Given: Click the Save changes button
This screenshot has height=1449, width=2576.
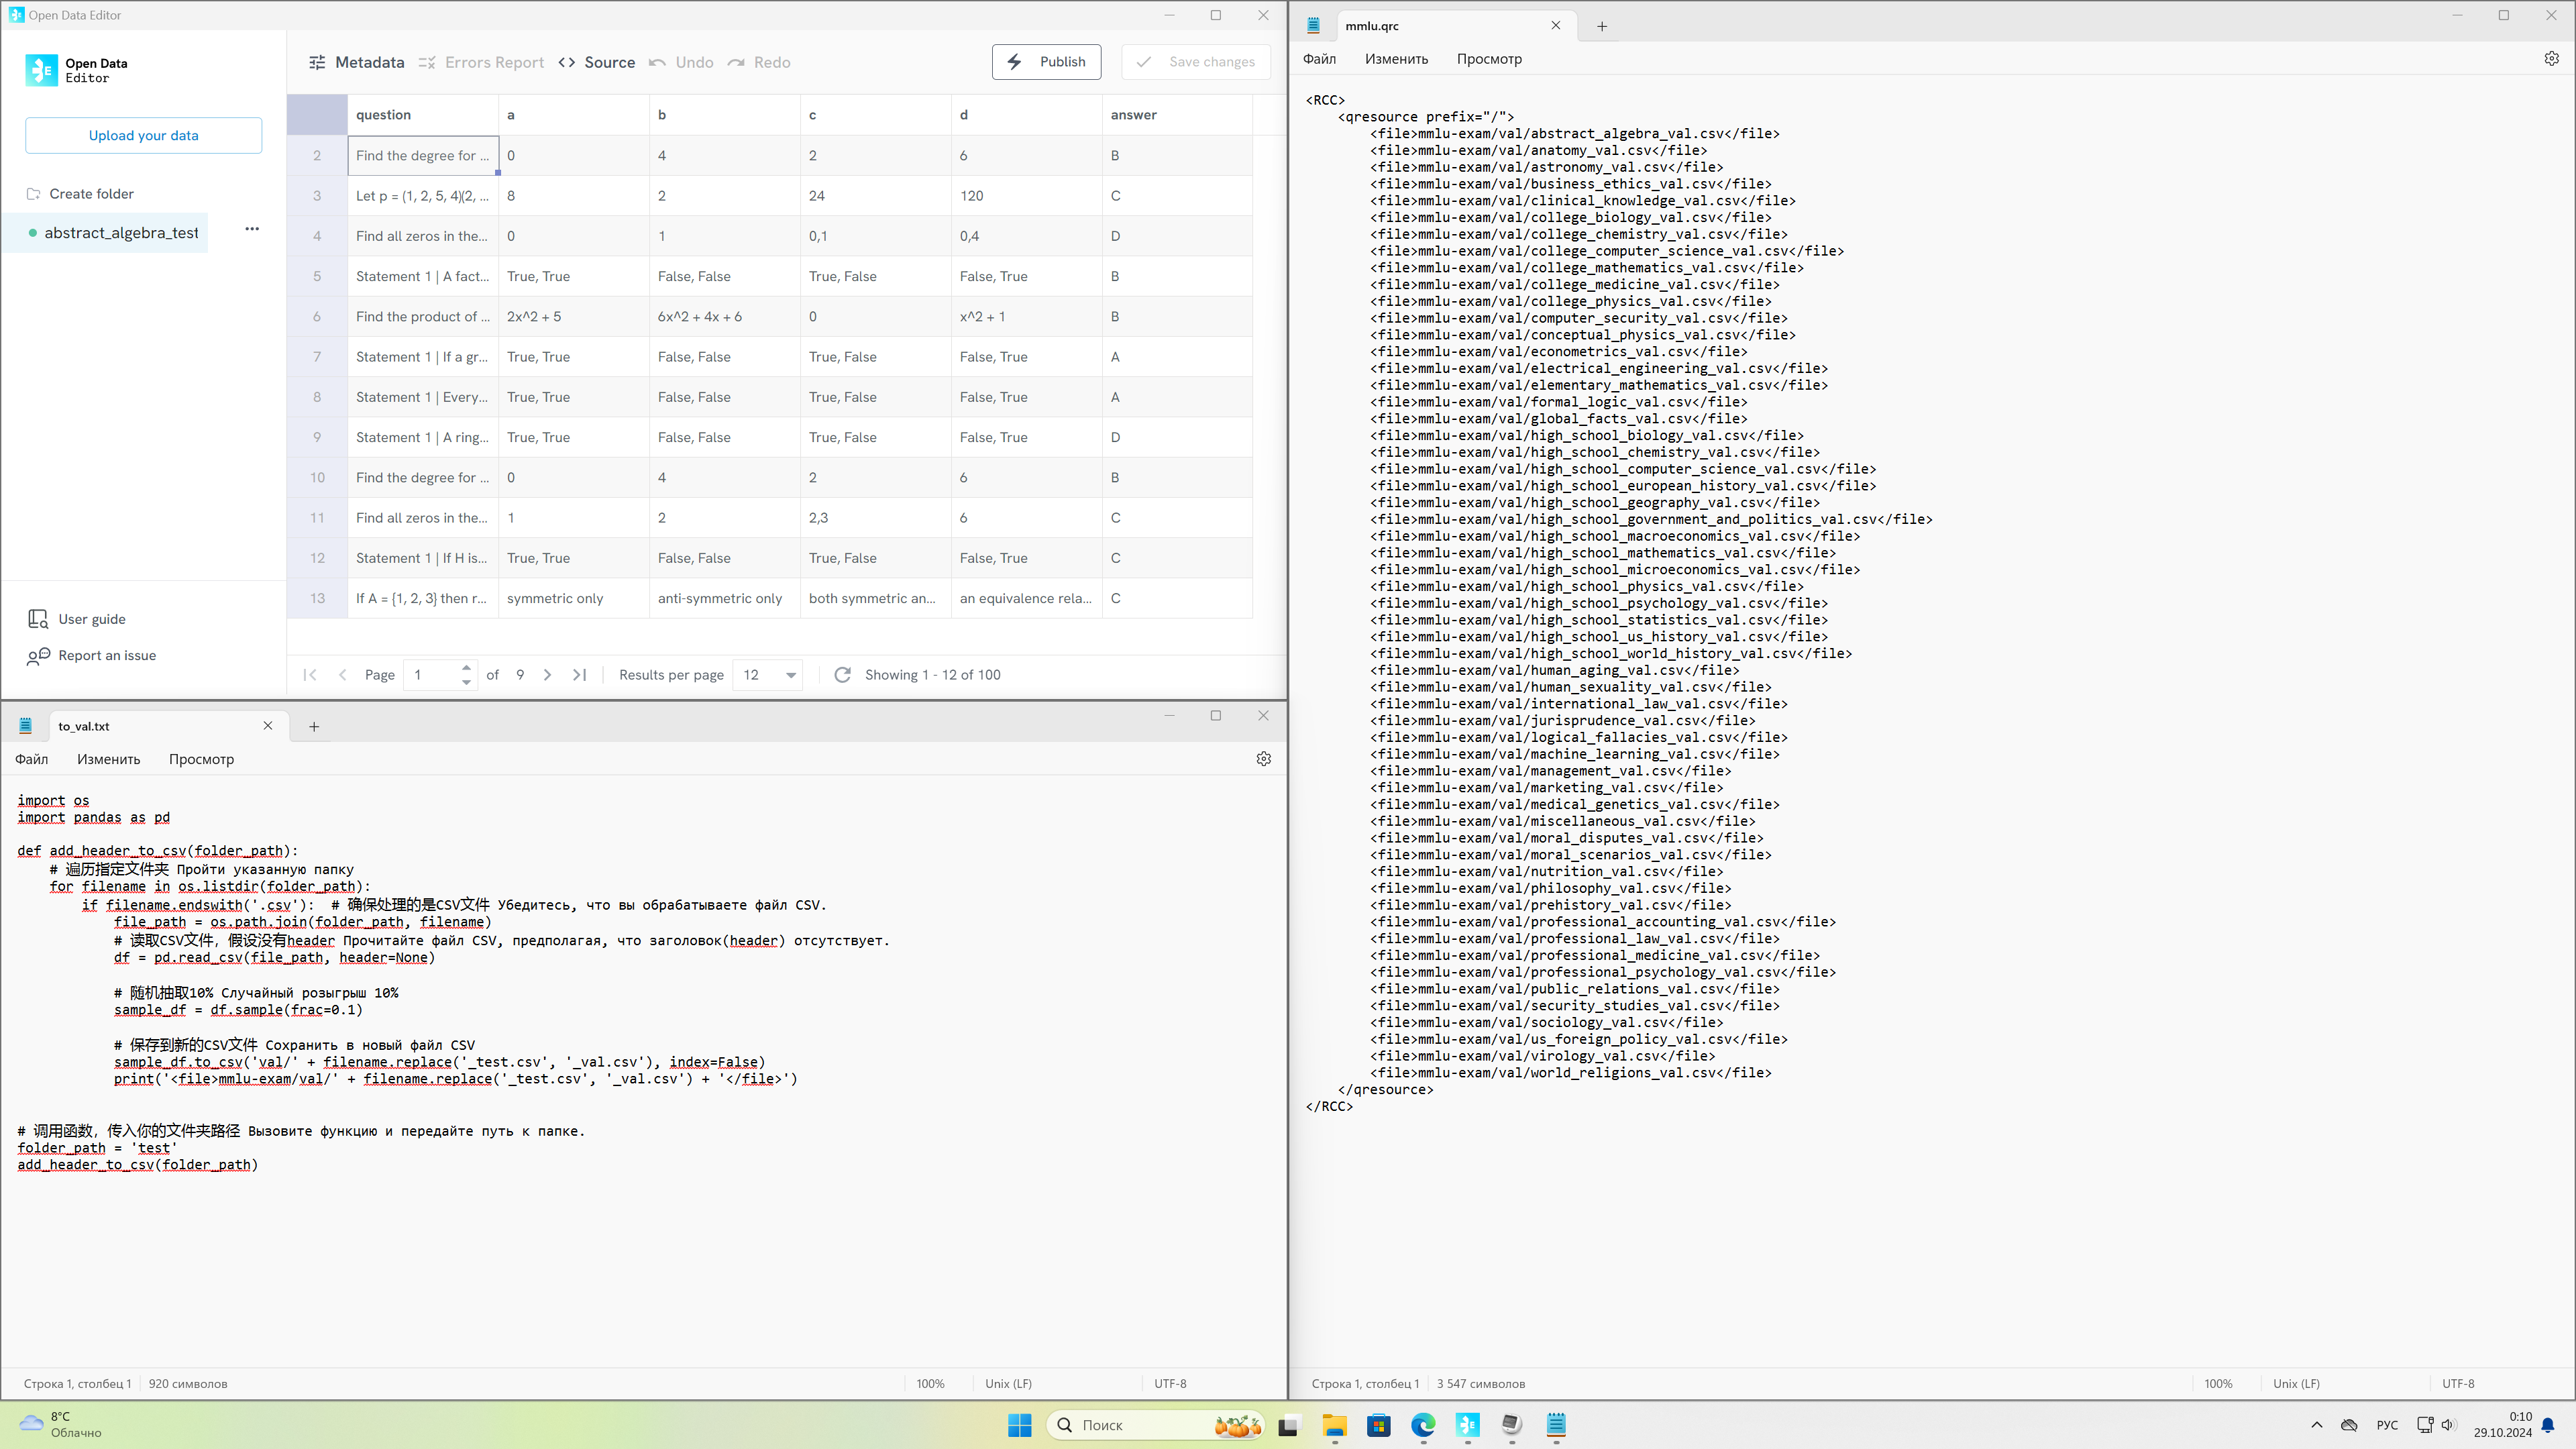Looking at the screenshot, I should pos(1196,62).
